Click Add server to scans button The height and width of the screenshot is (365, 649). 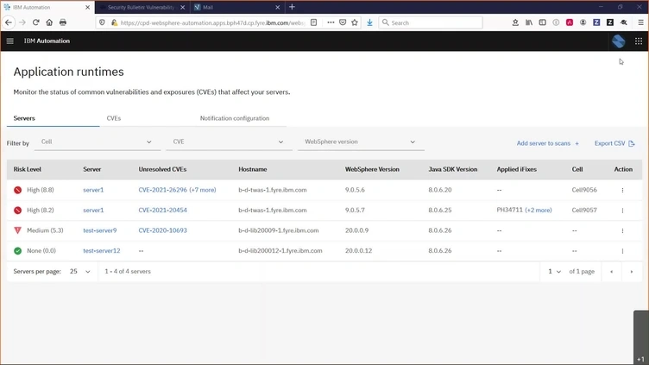click(548, 143)
